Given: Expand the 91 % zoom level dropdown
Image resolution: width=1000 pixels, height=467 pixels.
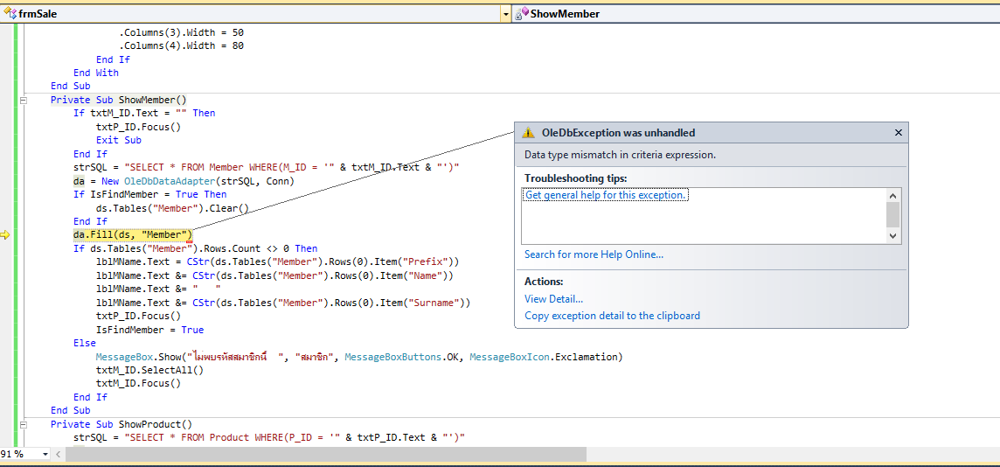Looking at the screenshot, I should coord(45,454).
